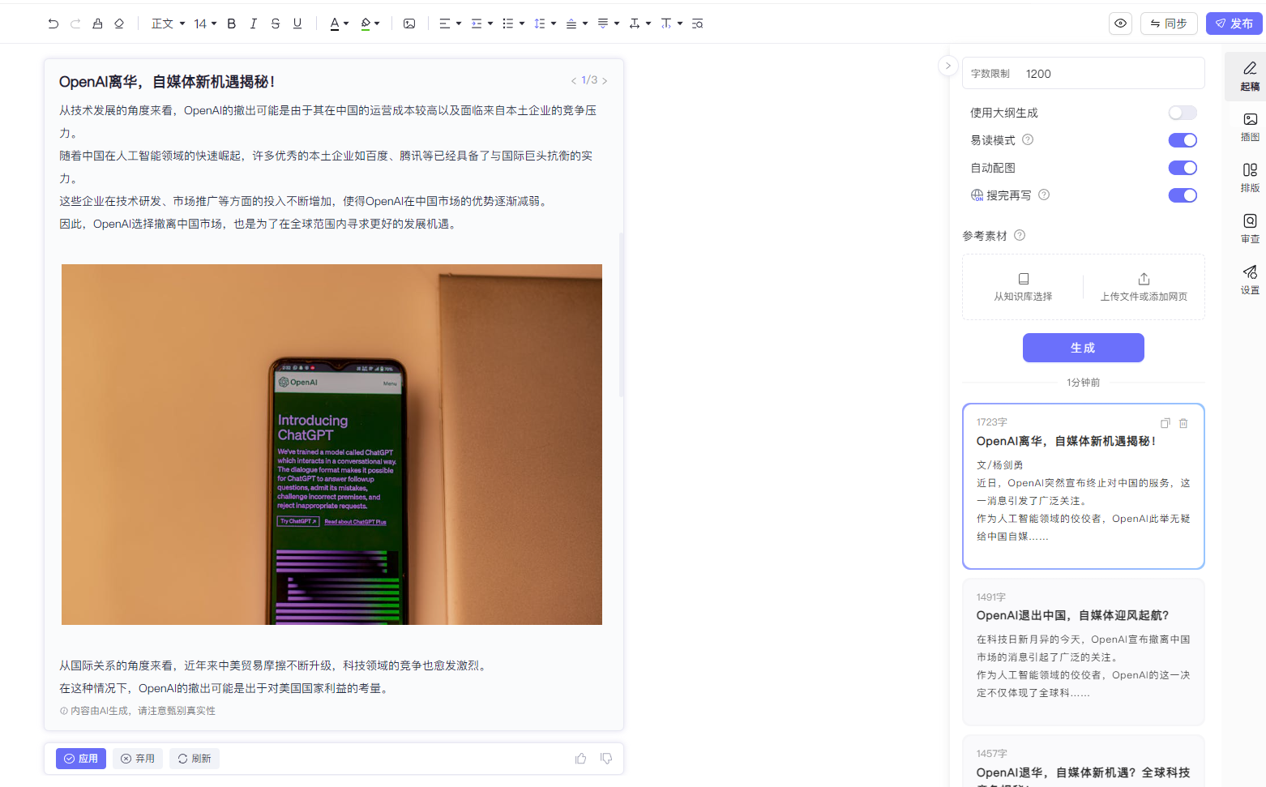Open the font color dropdown arrow
The image size is (1266, 787).
[346, 24]
